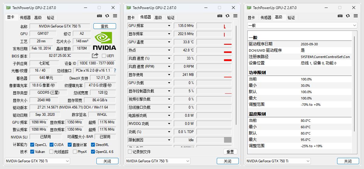Switch to 验证 tab in left window

(51, 18)
